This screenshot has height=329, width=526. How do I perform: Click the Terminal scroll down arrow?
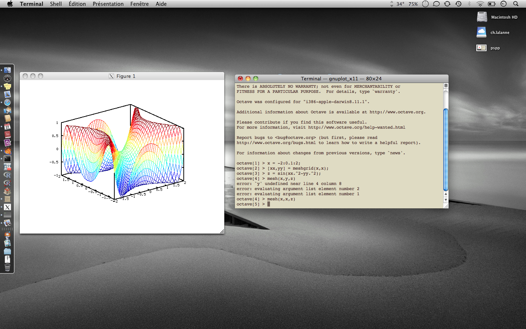446,200
